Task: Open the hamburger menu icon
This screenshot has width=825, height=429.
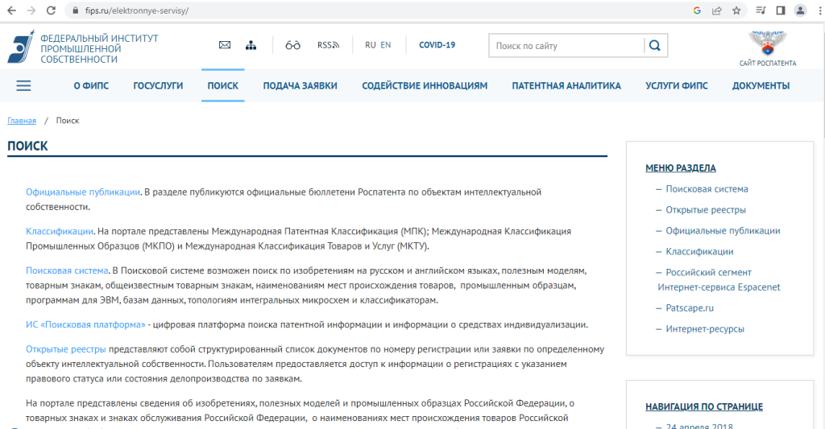Action: pos(23,85)
